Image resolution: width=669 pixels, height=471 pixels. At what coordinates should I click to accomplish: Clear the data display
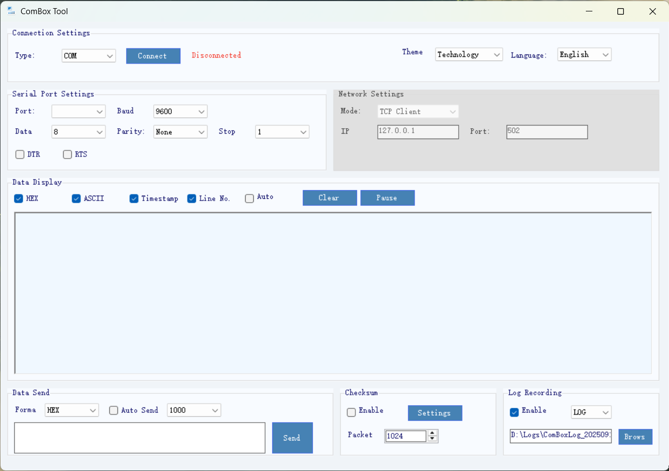[329, 198]
